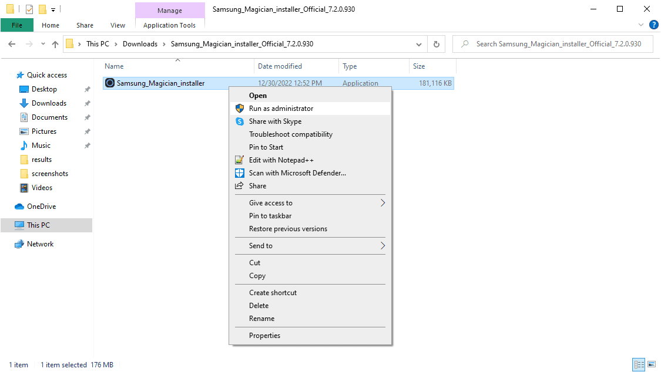
Task: Click the Microsoft Defender shield icon
Action: (239, 173)
